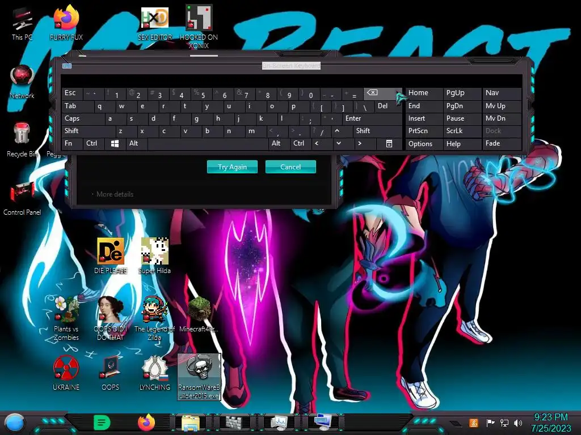Image resolution: width=581 pixels, height=435 pixels.
Task: Open the Recycle Bin icon
Action: click(22, 140)
